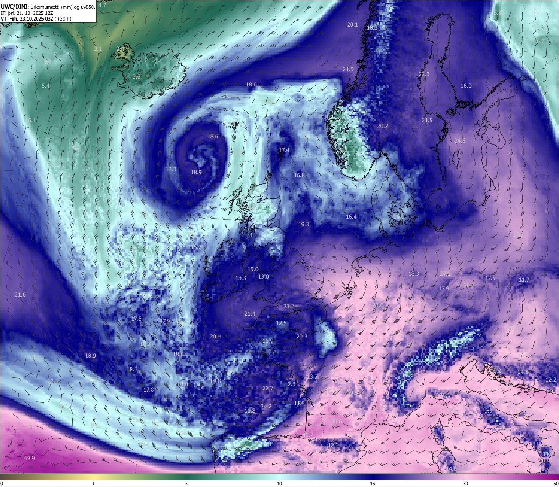
Task: Click the 3.6 value over Iceland
Action: click(136, 77)
